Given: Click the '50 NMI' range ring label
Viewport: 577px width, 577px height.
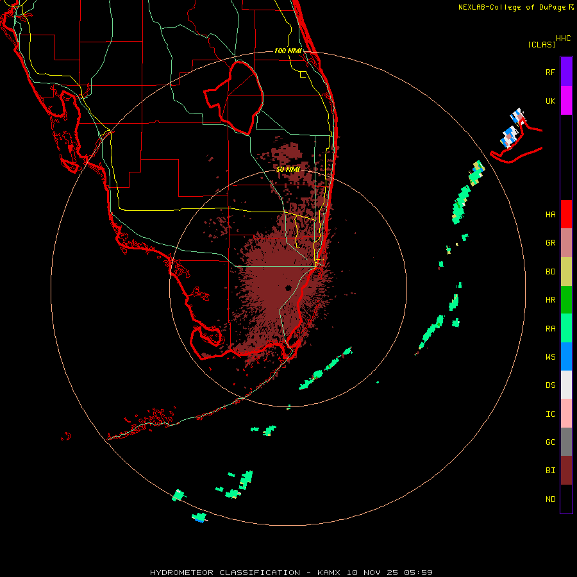Looking at the screenshot, I should 288,169.
